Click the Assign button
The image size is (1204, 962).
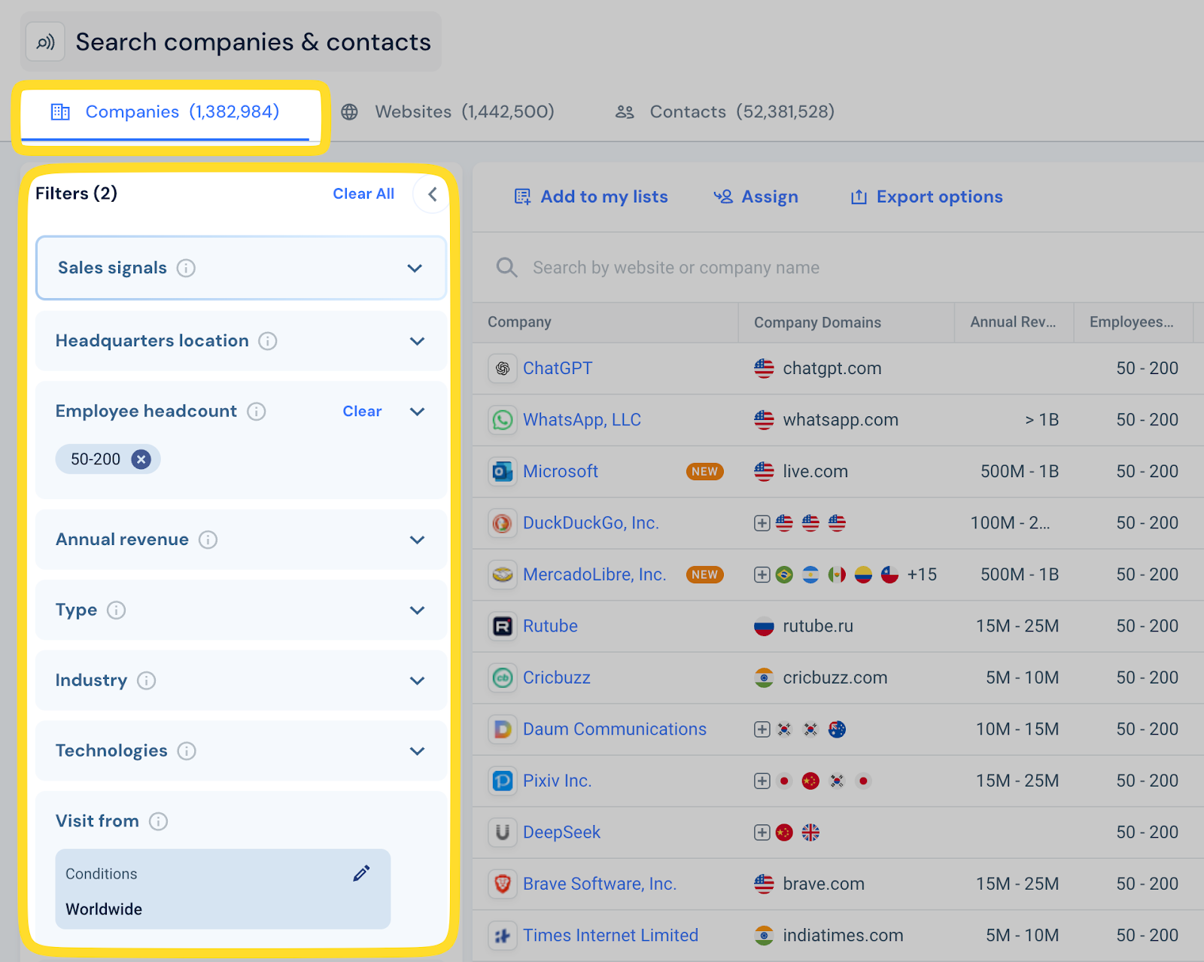[756, 197]
